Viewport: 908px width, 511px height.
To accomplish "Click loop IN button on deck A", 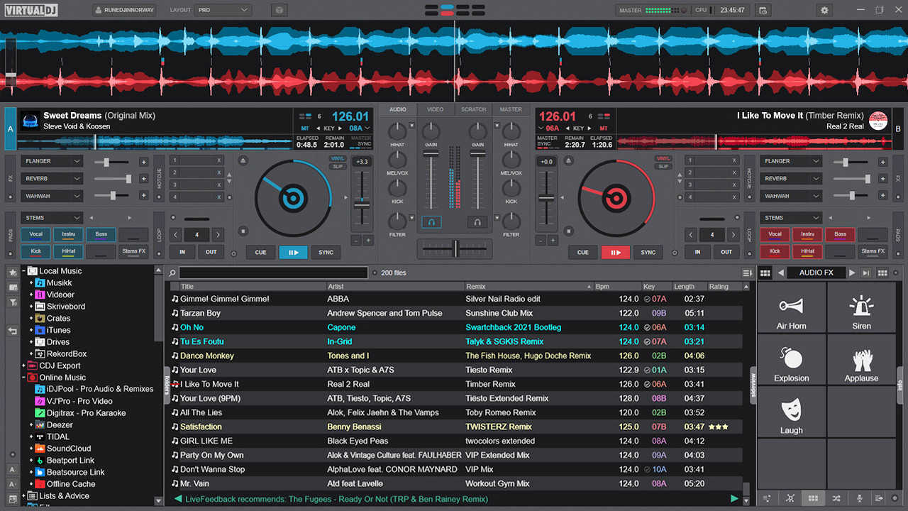I will point(182,252).
